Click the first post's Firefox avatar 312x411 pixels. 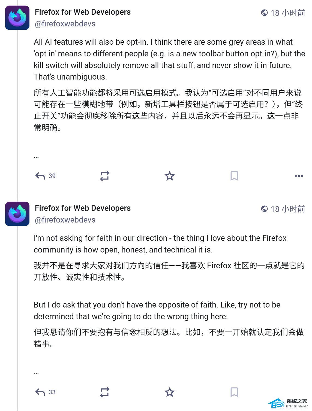click(x=17, y=18)
